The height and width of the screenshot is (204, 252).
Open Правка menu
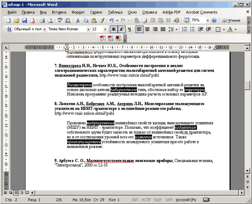click(28, 12)
